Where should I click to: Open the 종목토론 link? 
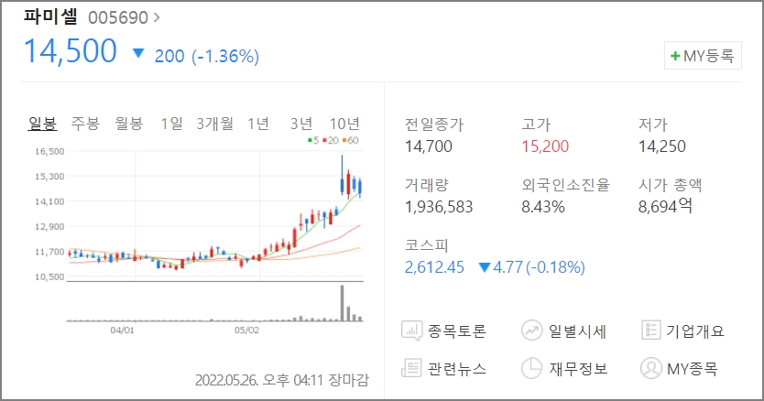456,331
